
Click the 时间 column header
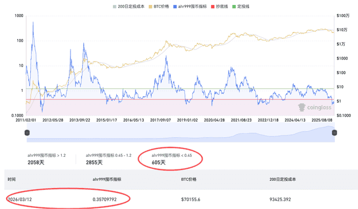click(x=12, y=179)
